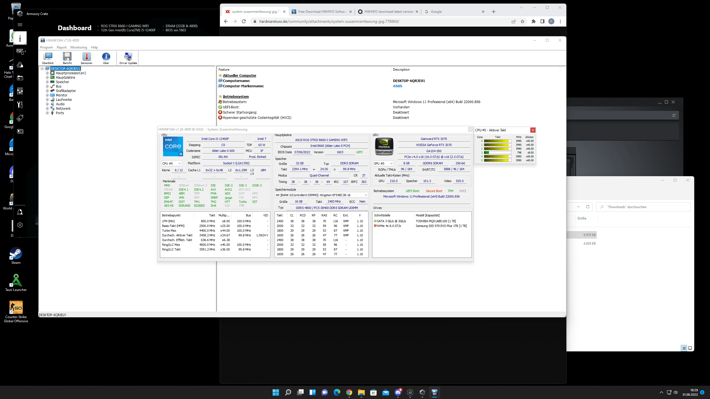Click the Chrome address bar URL
This screenshot has height=399, width=710.
(329, 21)
